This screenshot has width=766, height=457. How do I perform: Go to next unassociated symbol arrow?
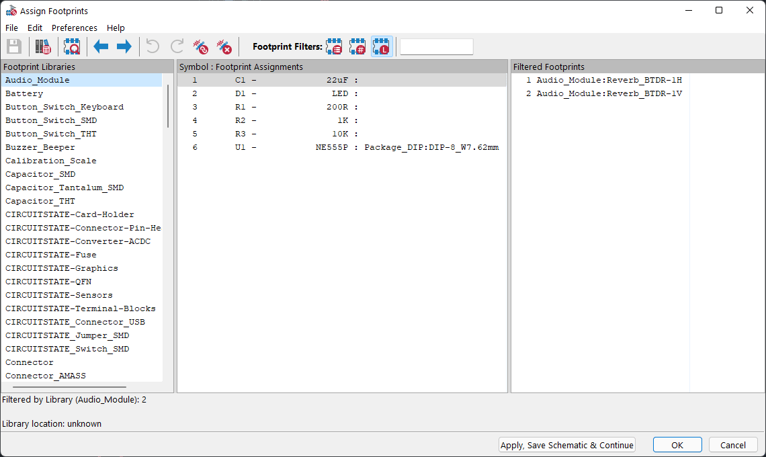124,47
